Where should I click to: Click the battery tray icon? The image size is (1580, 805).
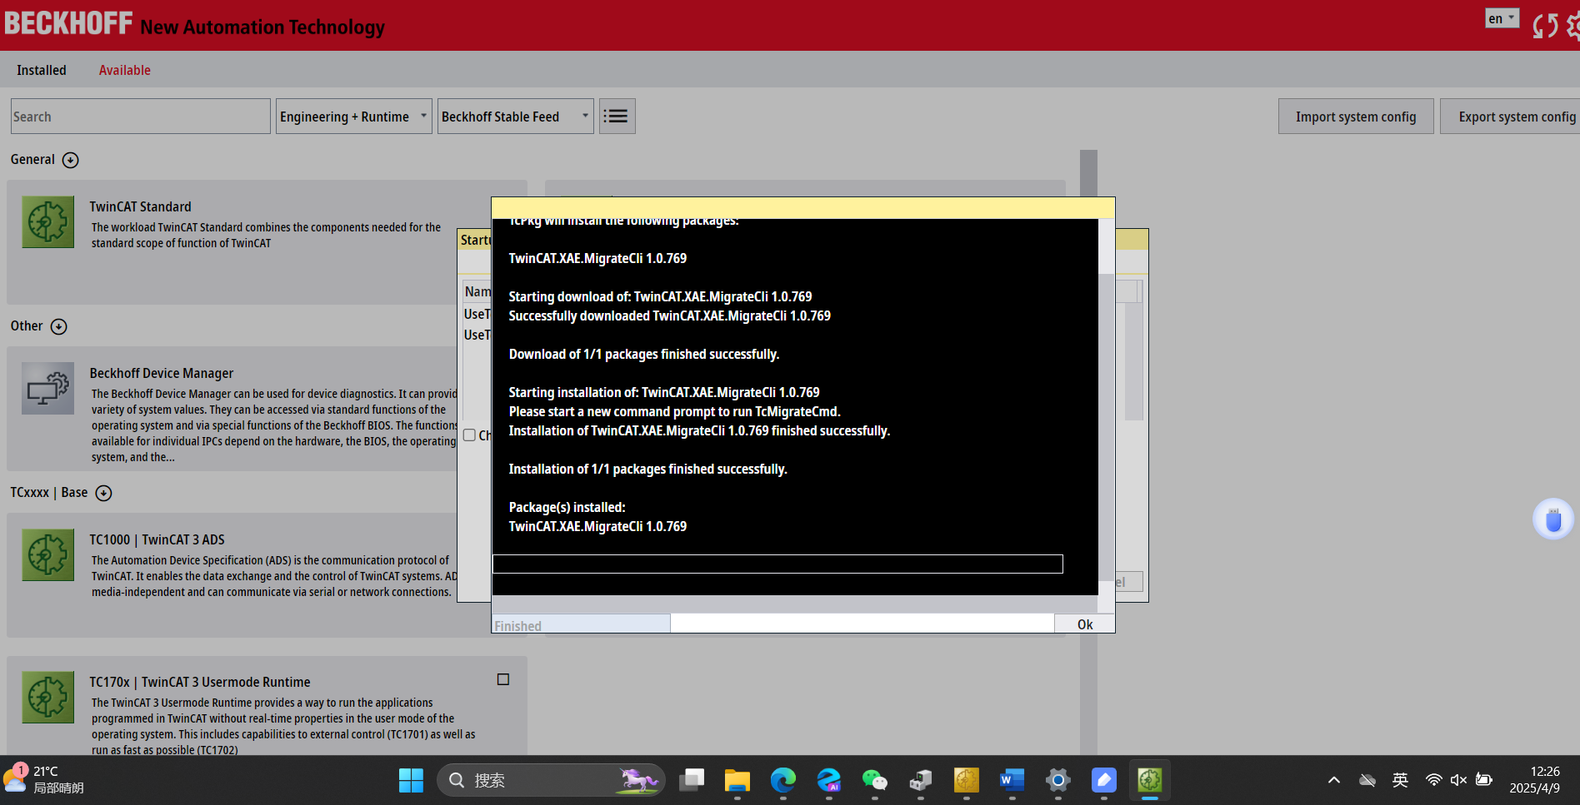click(x=1484, y=780)
